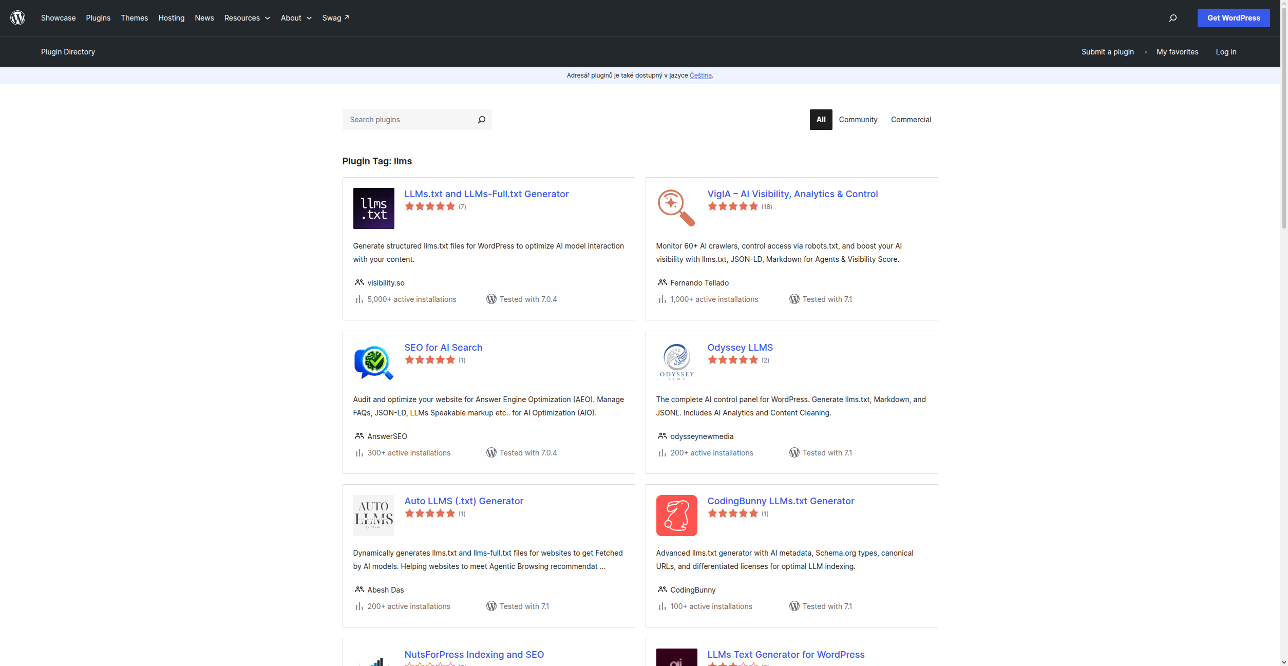Go to Plugins in the top navigation
This screenshot has height=666, width=1288.
98,18
